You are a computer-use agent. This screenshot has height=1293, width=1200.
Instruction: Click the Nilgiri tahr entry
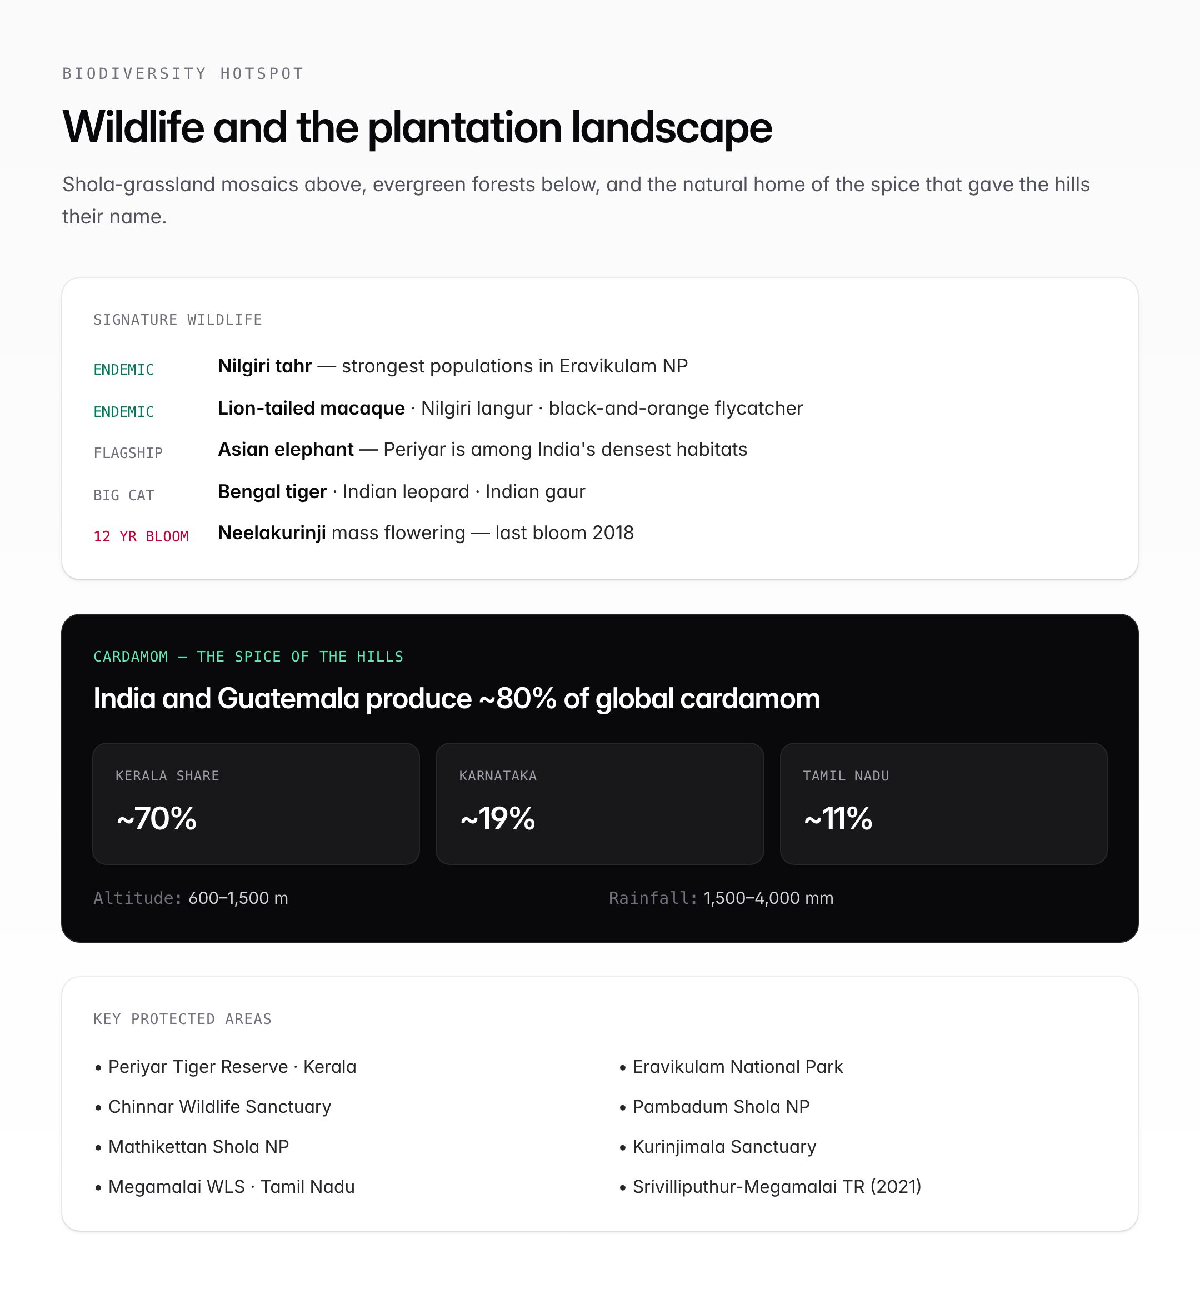[453, 366]
